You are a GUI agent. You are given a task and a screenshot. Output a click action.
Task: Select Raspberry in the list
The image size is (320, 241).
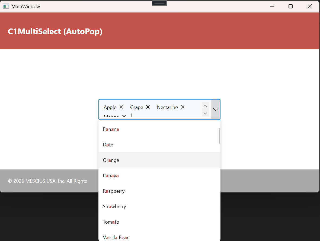[x=159, y=191]
